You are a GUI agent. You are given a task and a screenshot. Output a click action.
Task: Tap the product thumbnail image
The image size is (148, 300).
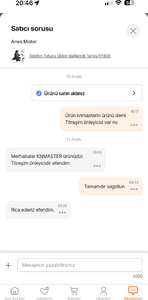coord(18,56)
